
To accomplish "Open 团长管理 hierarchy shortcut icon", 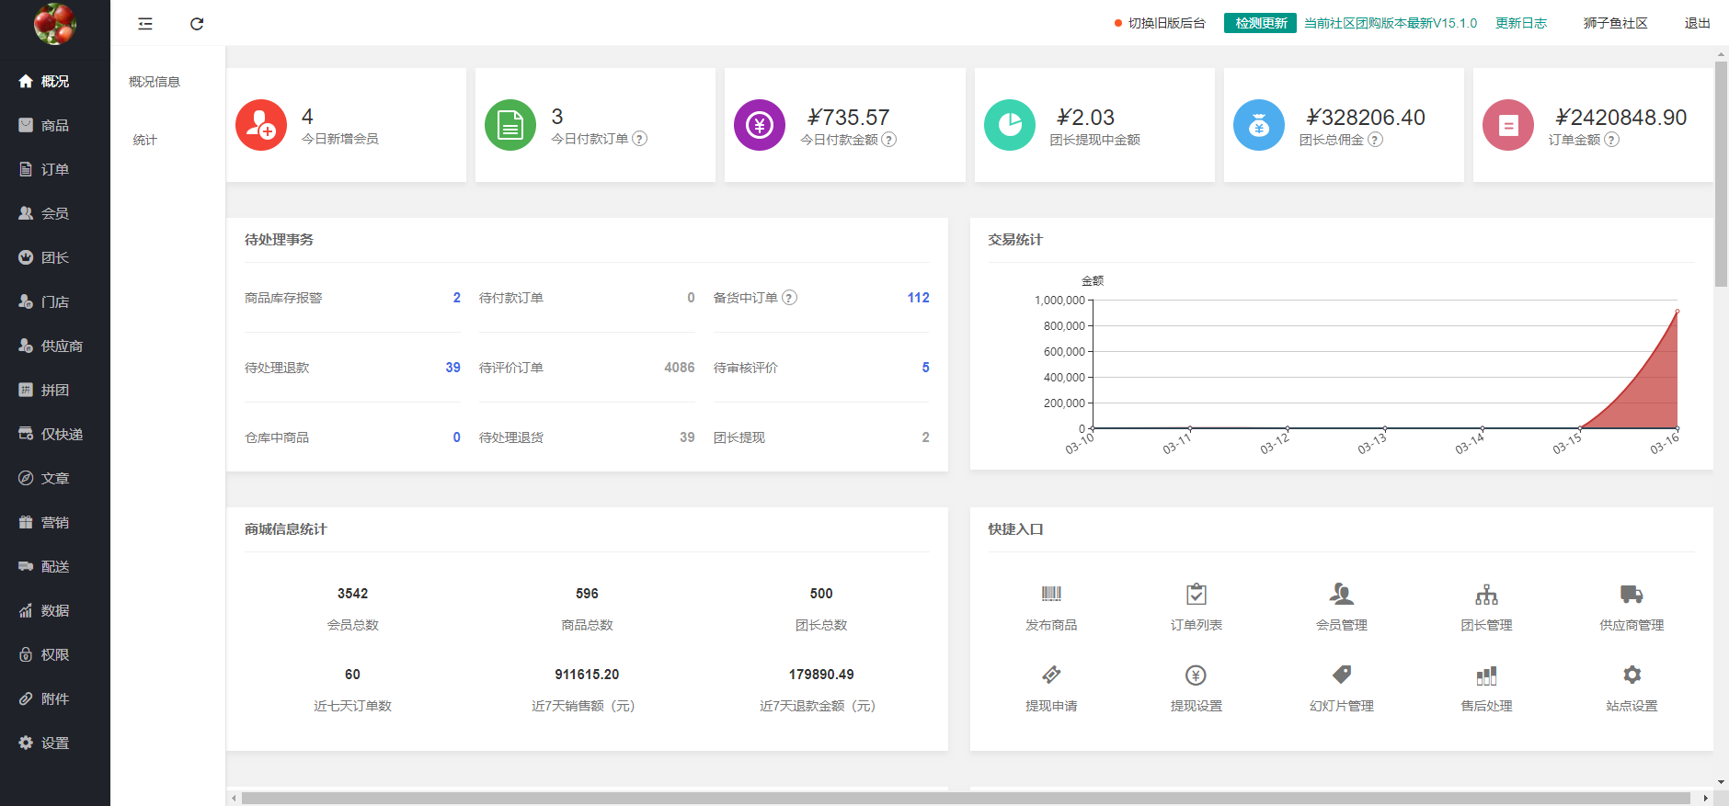I will pos(1487,594).
